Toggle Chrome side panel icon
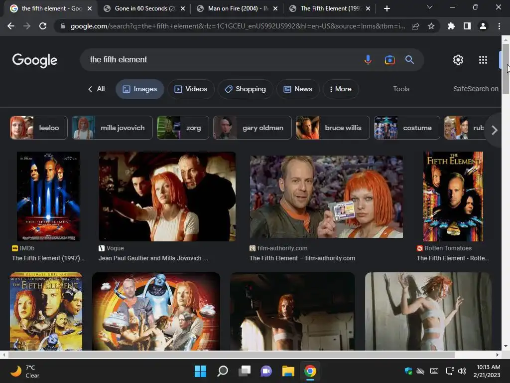Screen dimensions: 510x383 [467, 26]
